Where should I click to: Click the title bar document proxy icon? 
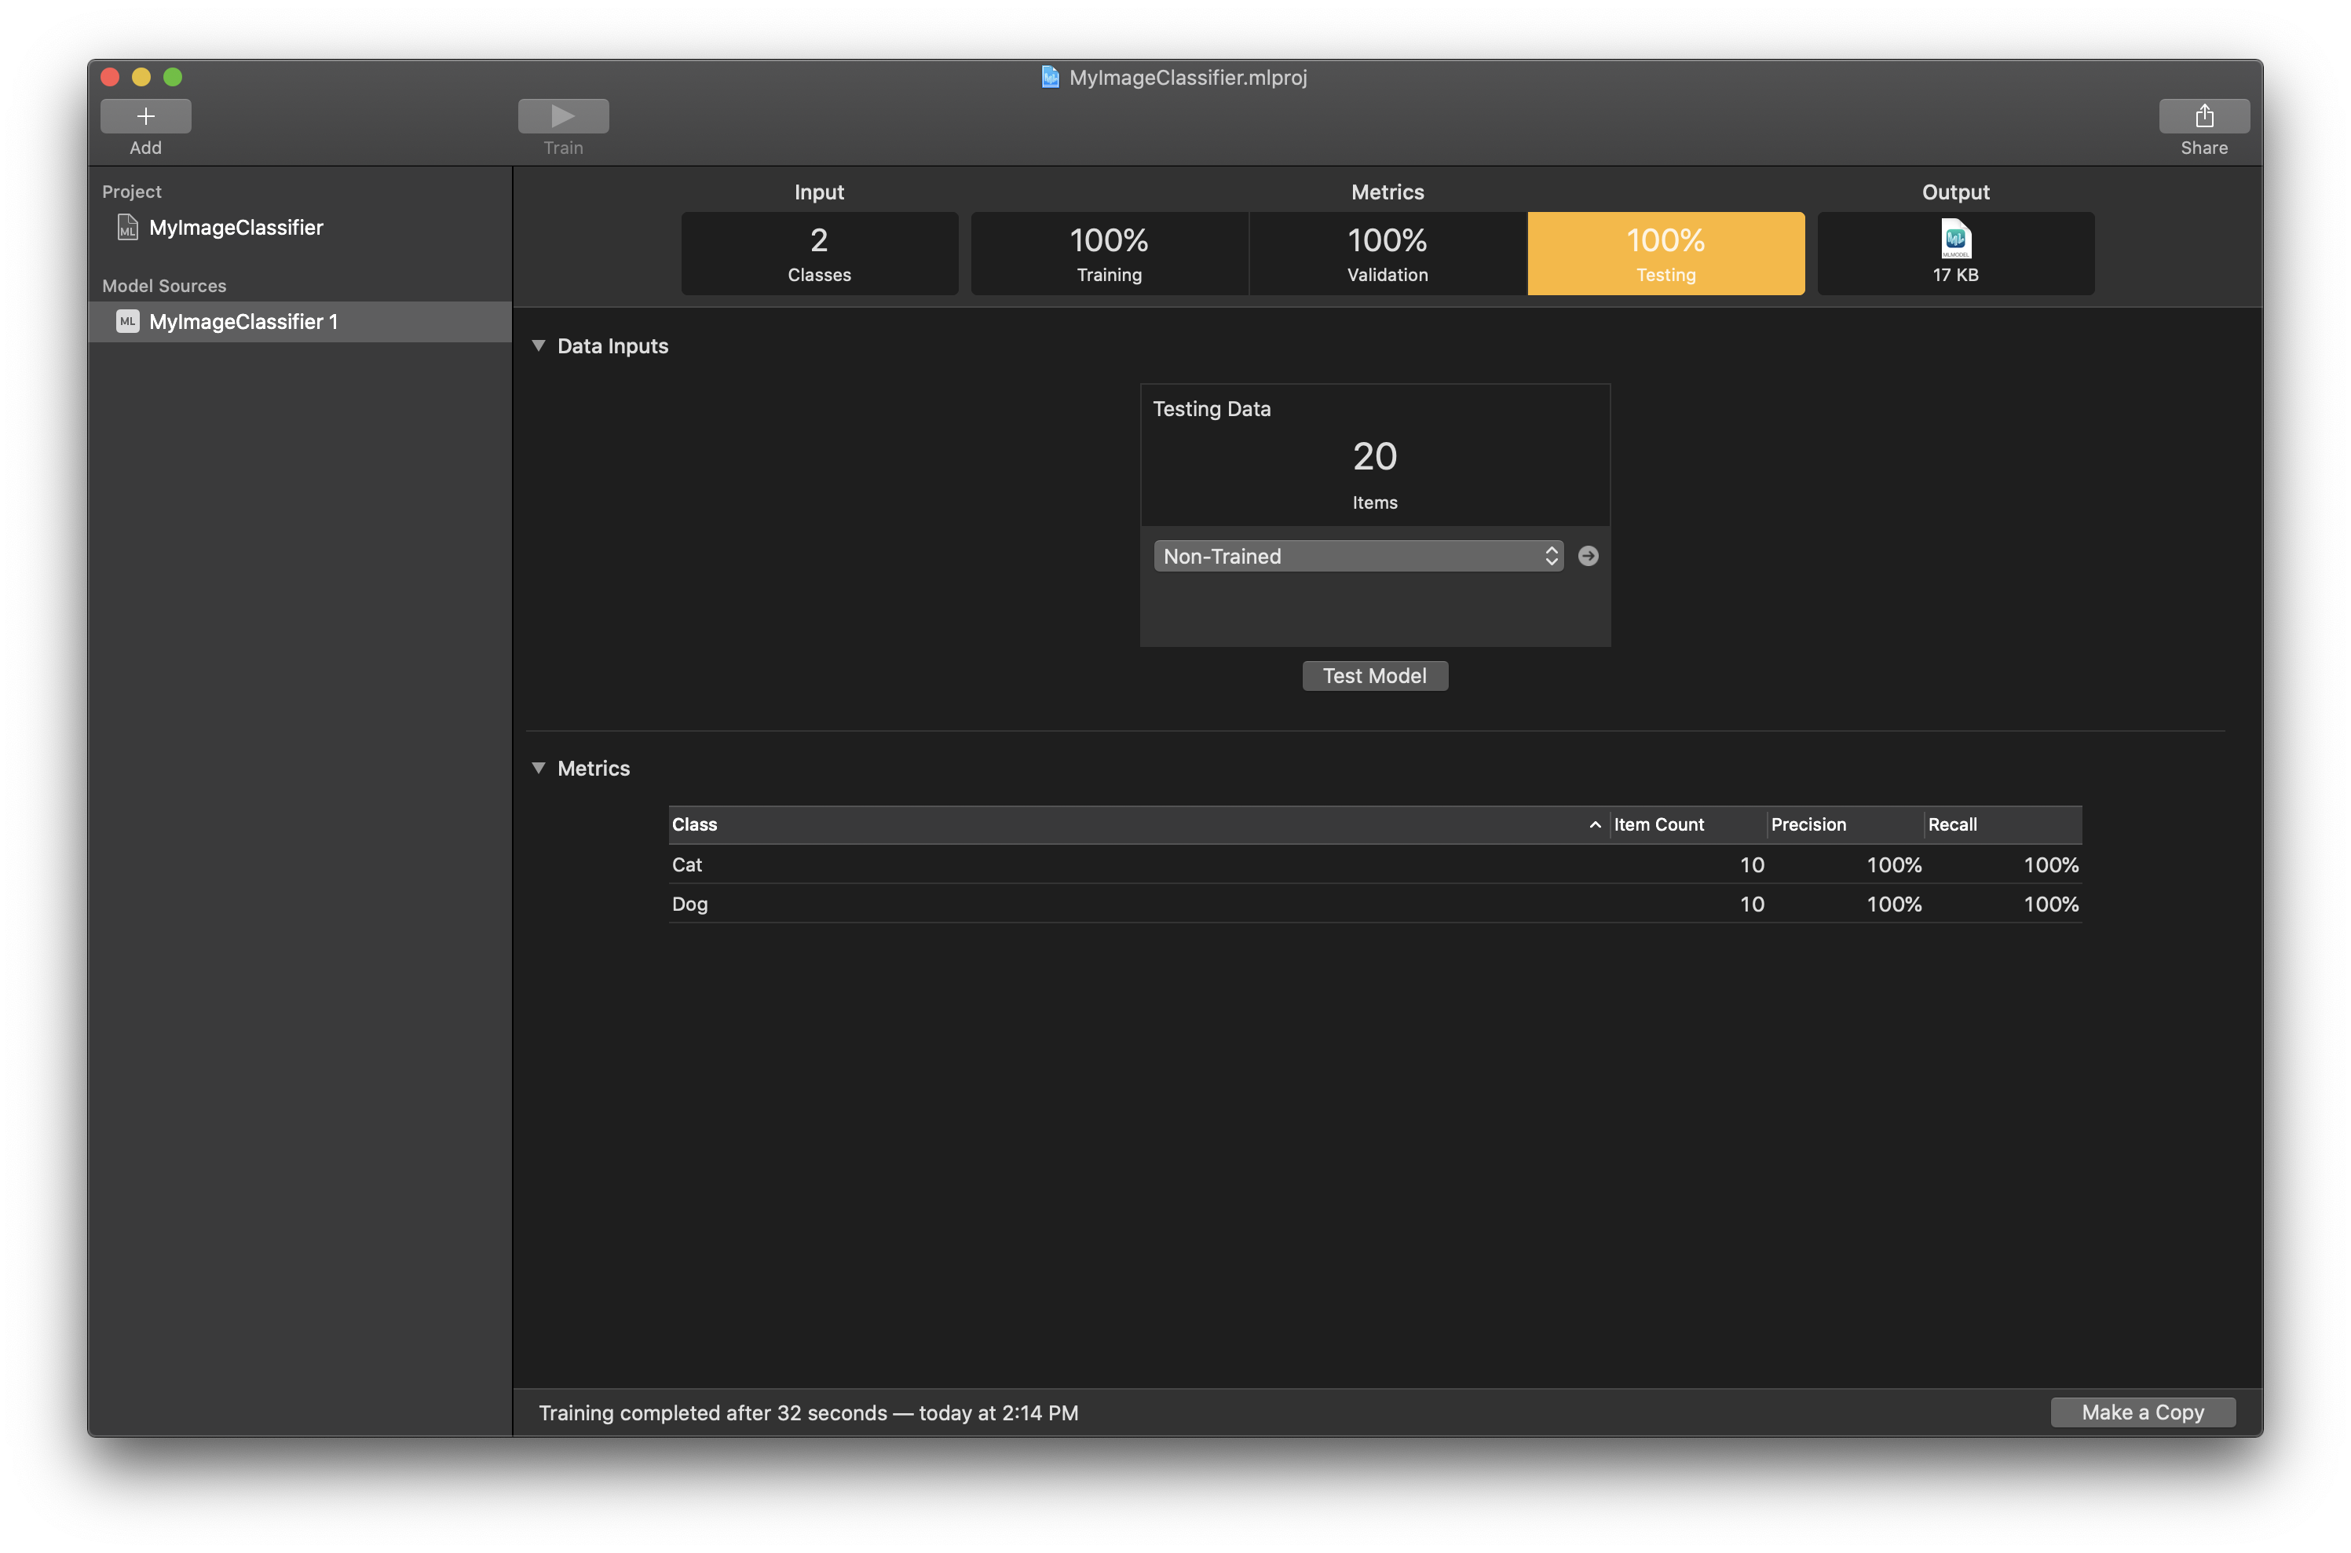point(1050,77)
